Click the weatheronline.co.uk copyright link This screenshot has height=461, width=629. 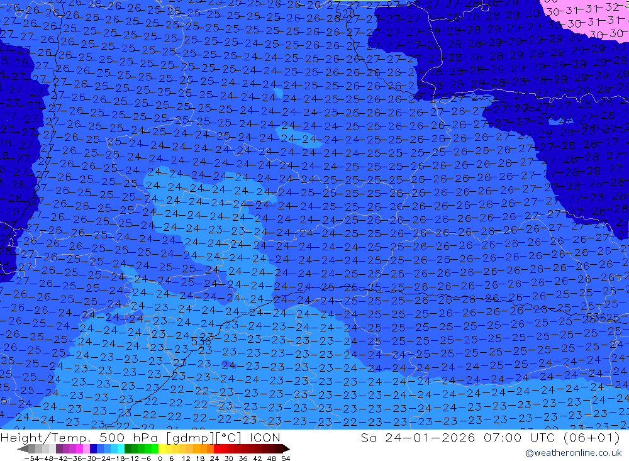point(574,453)
